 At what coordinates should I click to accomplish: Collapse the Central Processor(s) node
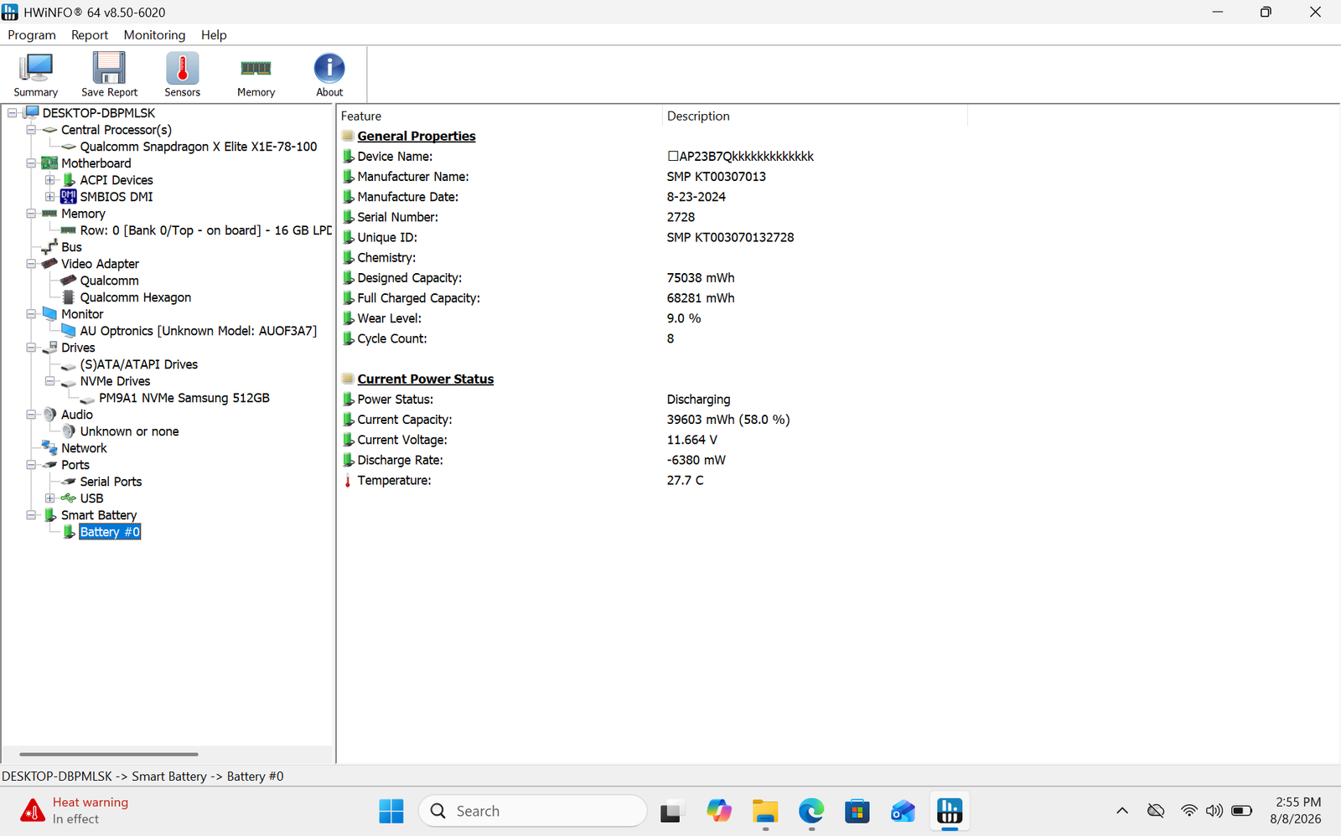pyautogui.click(x=31, y=130)
